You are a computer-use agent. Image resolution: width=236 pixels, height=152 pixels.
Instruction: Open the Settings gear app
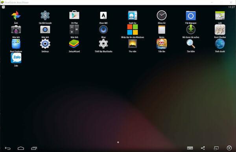click(45, 44)
